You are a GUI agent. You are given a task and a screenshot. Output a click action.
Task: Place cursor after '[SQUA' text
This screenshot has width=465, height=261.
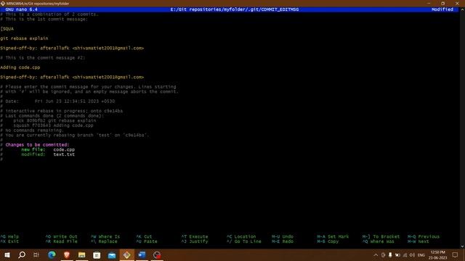point(14,29)
